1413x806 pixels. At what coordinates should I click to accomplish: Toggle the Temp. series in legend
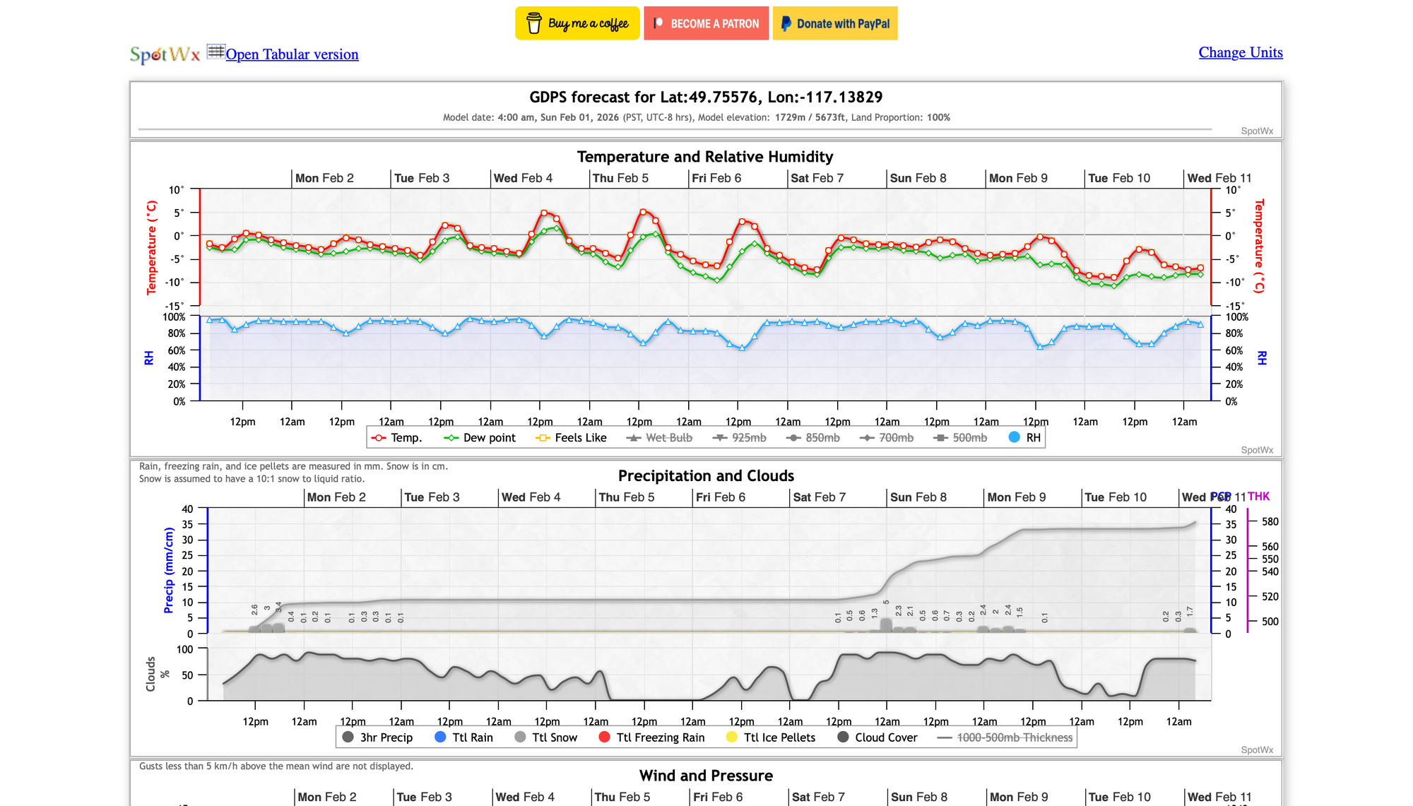(398, 438)
